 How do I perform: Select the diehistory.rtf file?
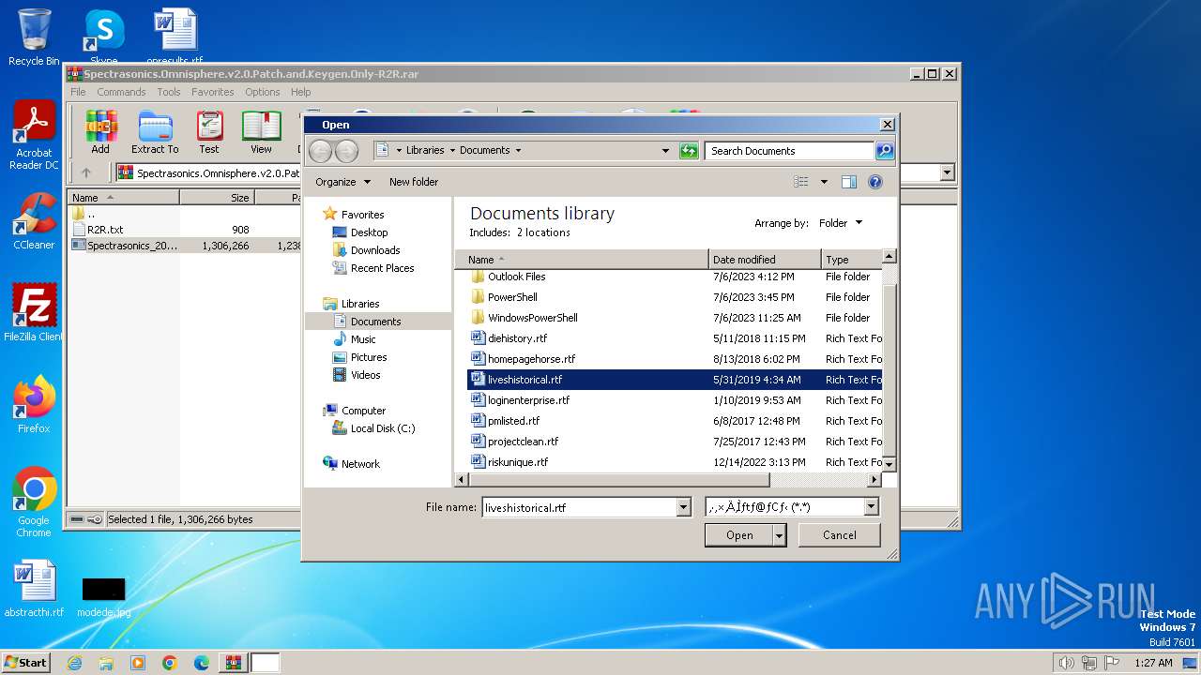tap(517, 338)
